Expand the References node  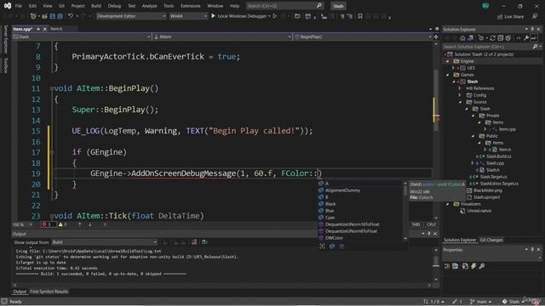460,88
